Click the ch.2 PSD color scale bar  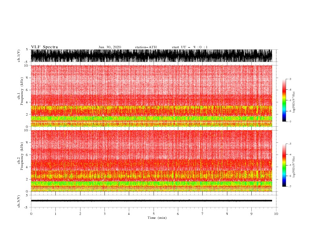(284, 165)
